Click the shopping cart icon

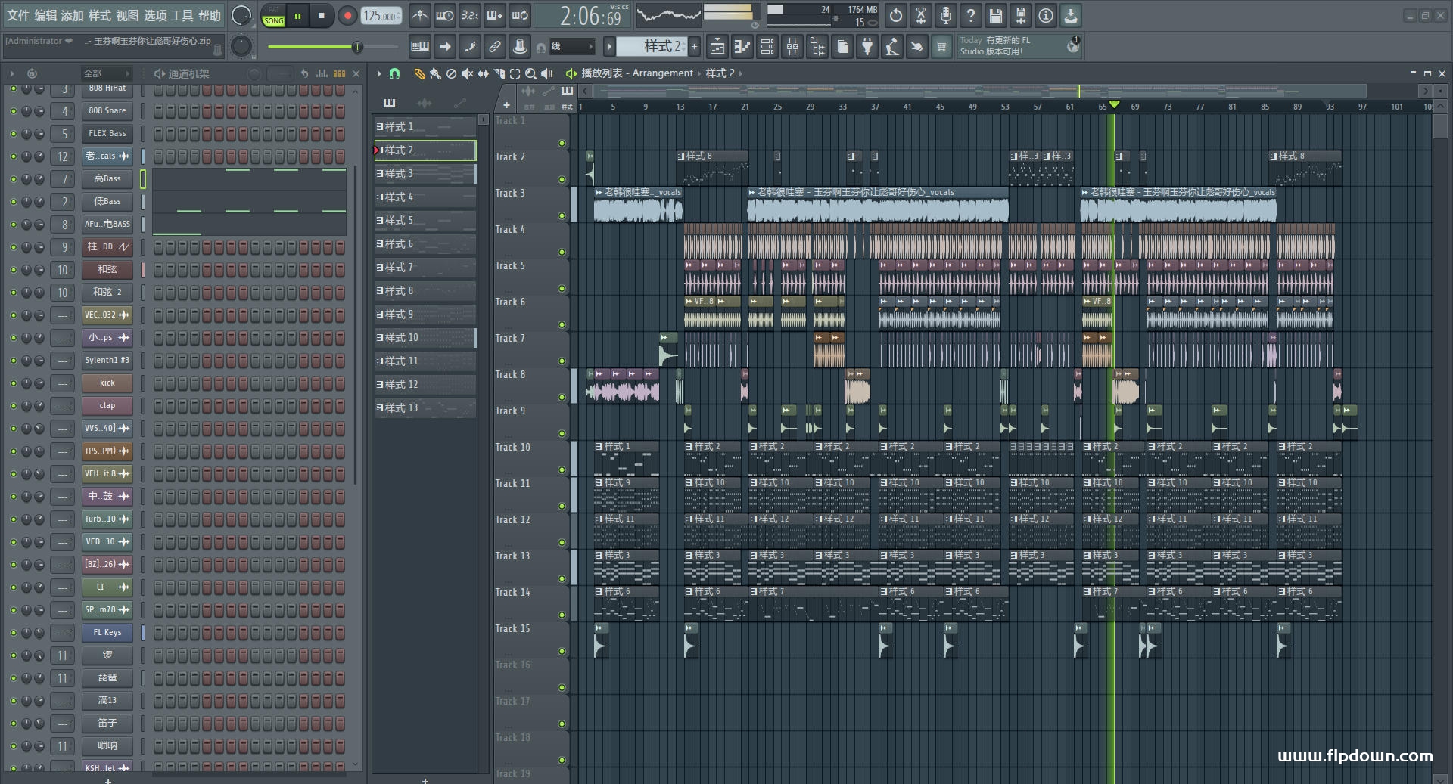click(x=941, y=47)
